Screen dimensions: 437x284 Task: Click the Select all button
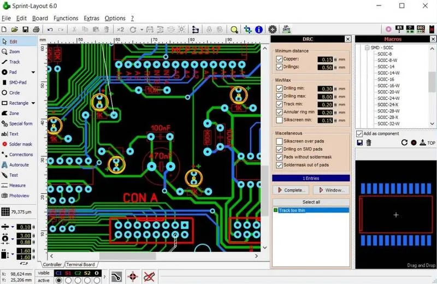311,202
